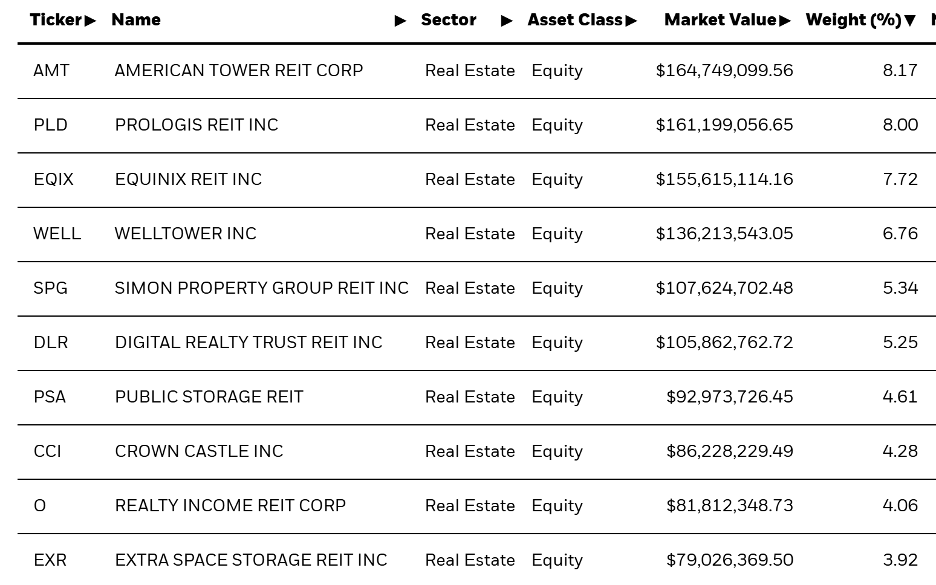Click the Name column header label
The height and width of the screenshot is (585, 936).
tap(136, 20)
